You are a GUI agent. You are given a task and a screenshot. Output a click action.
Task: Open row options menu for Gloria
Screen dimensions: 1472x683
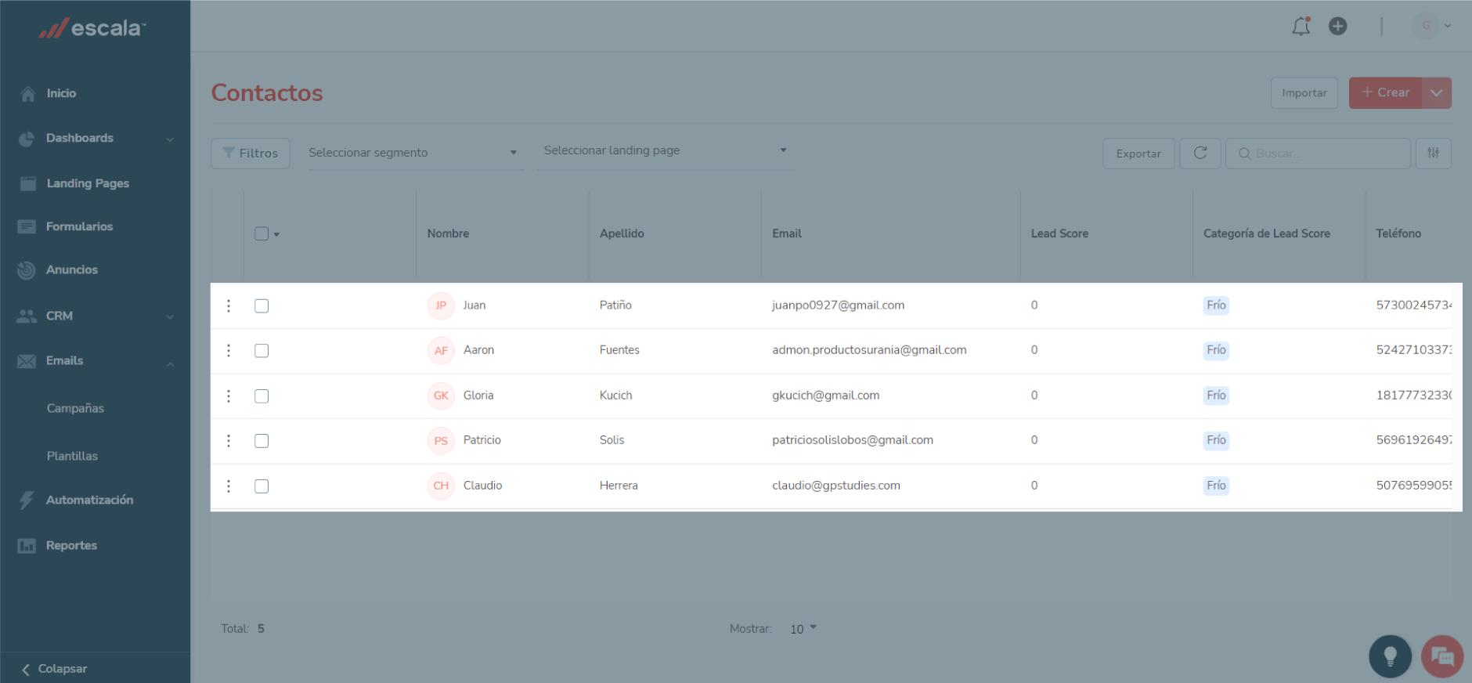229,396
